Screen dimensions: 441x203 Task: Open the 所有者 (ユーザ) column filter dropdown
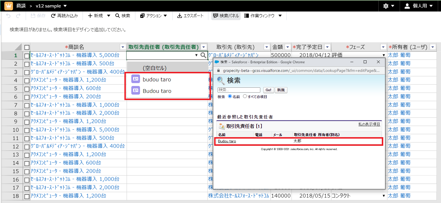coord(433,47)
